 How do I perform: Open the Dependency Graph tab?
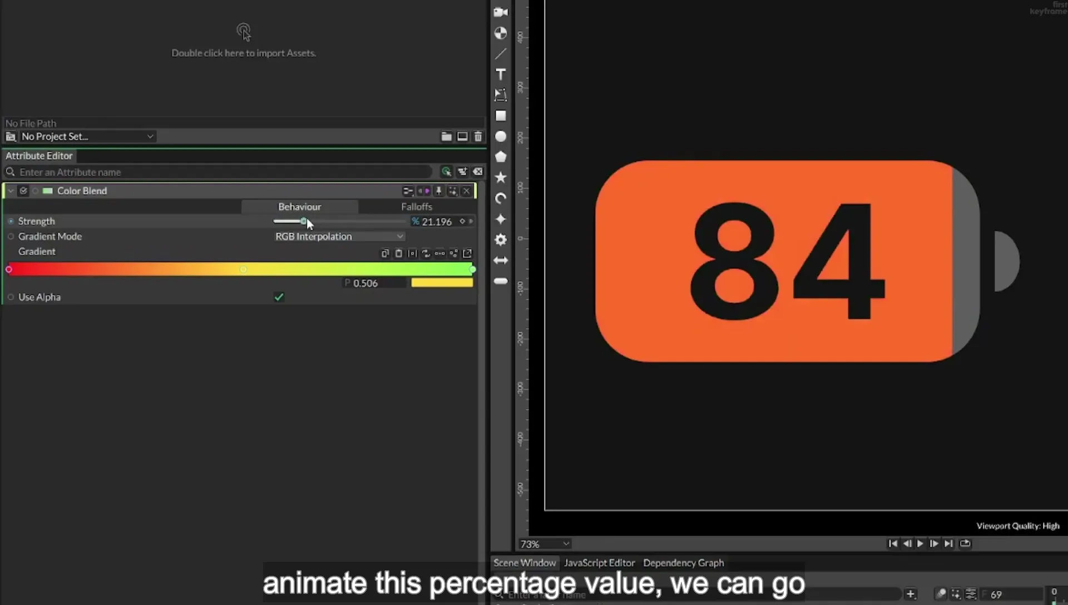[684, 563]
